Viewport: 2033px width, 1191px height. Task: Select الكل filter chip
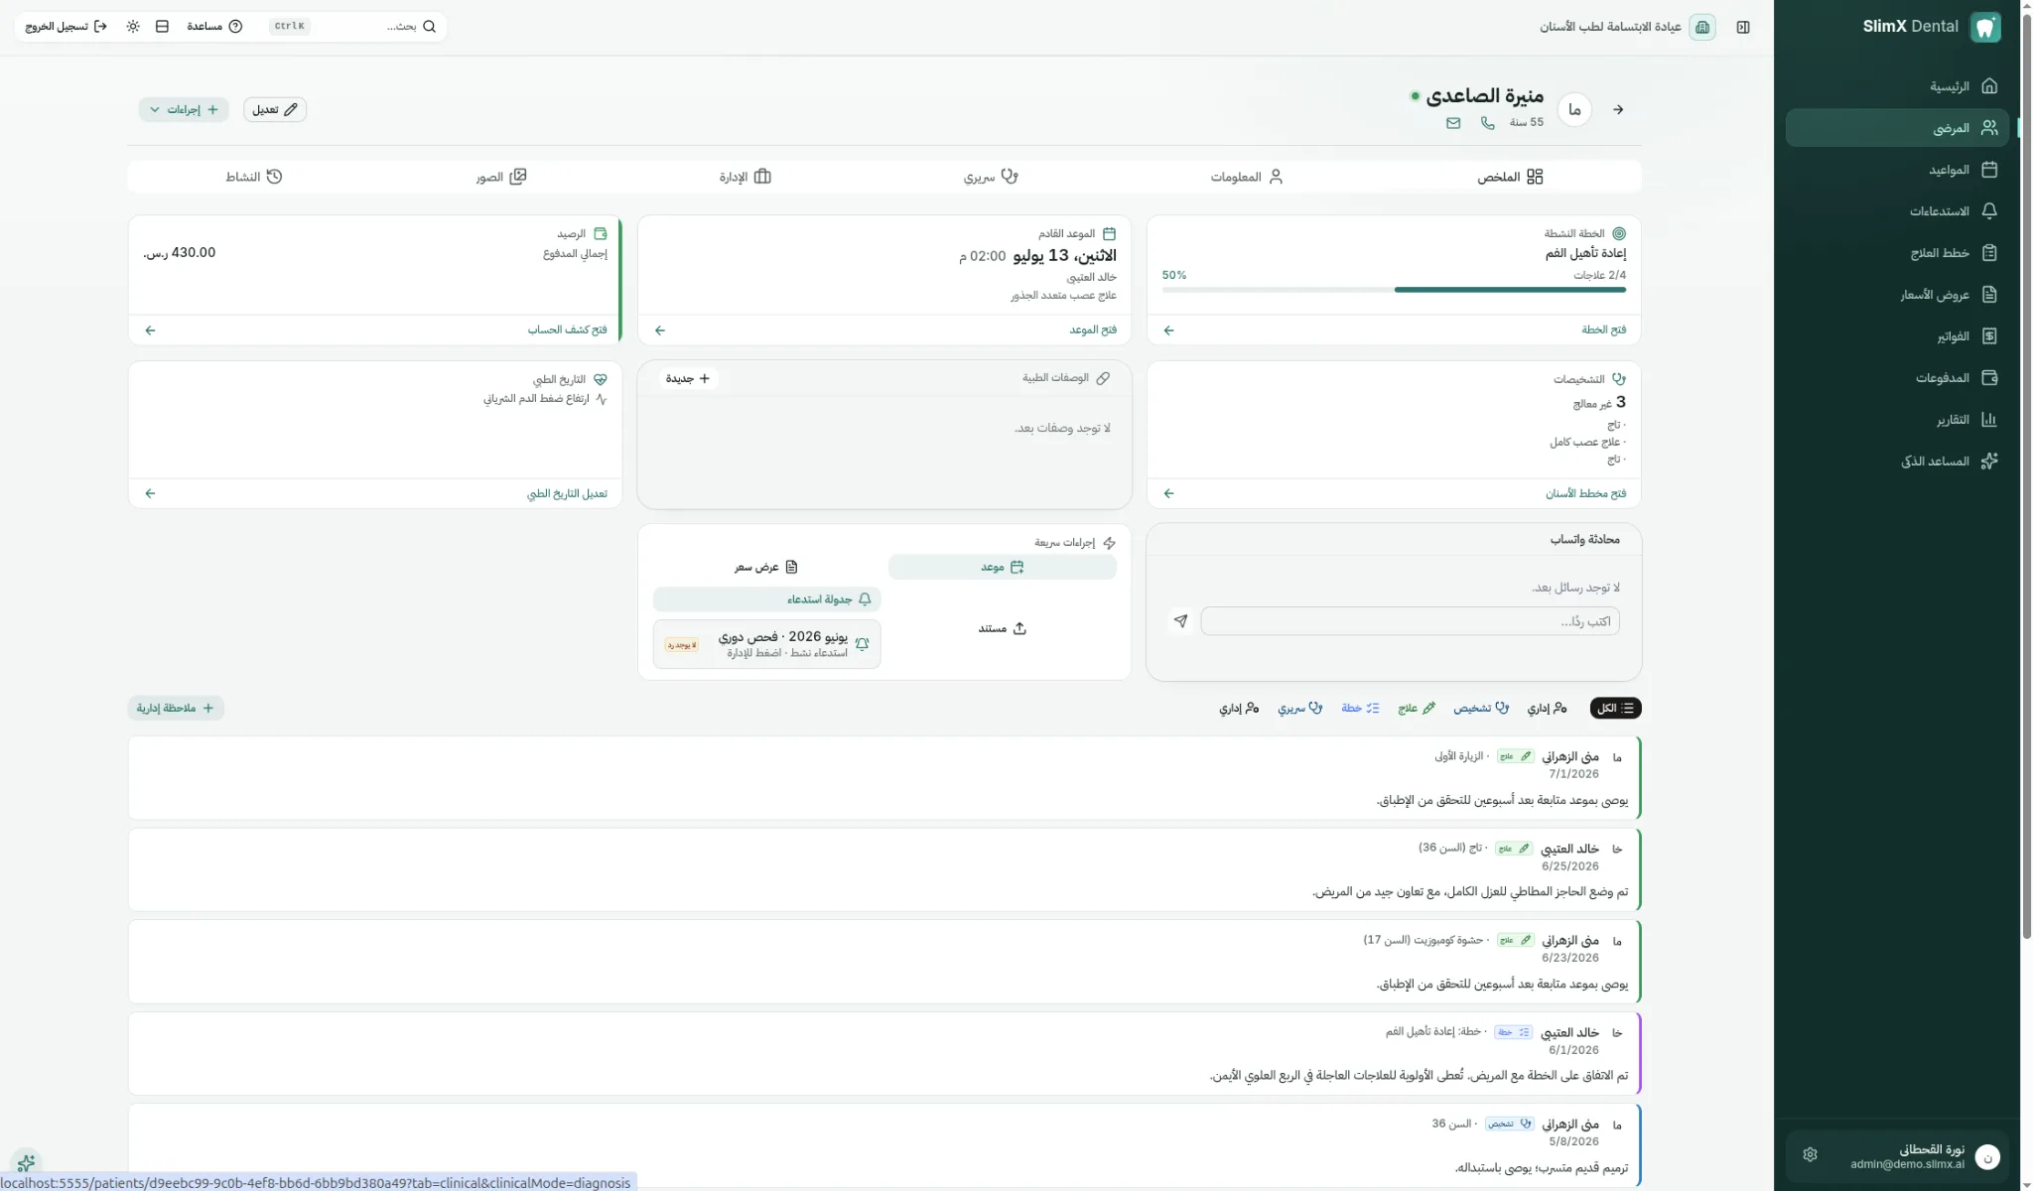point(1615,708)
